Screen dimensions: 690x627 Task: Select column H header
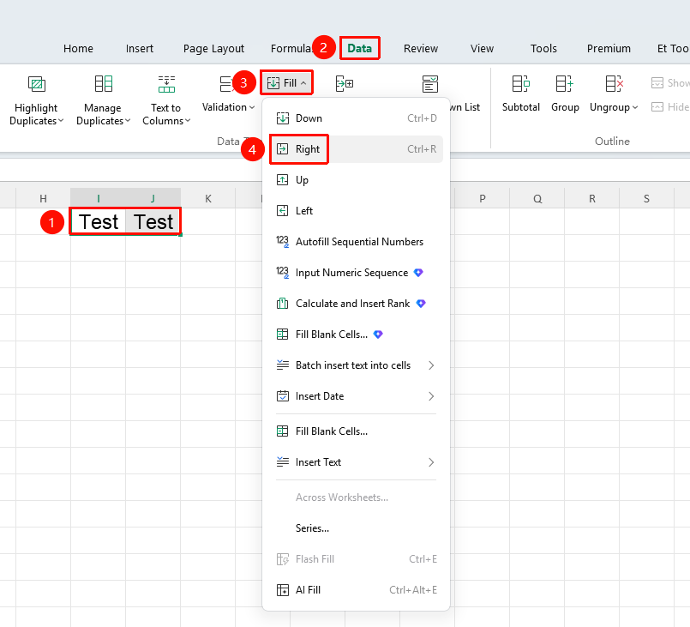tap(43, 199)
